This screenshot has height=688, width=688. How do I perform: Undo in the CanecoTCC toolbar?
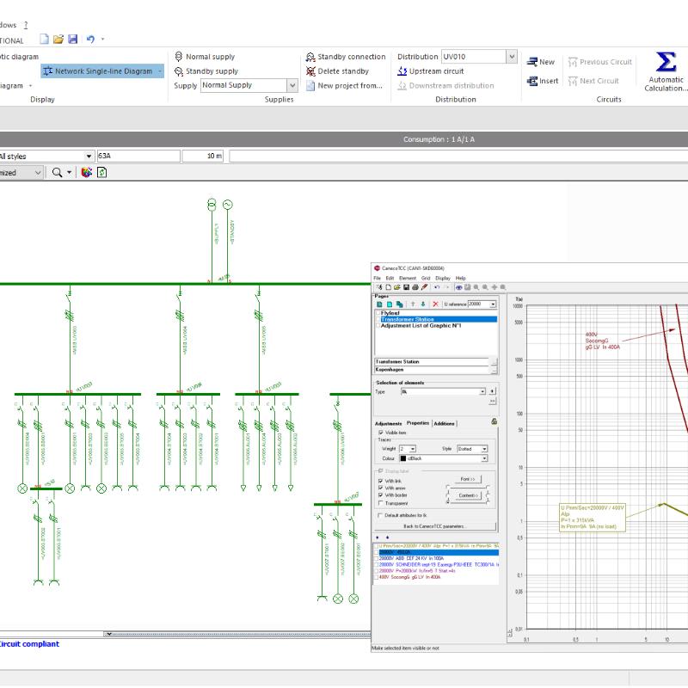(x=437, y=287)
